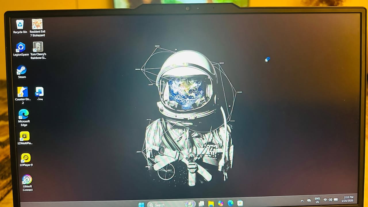The width and height of the screenshot is (368, 207).
Task: Select the Microsoft Edge desktop shortcut
Action: point(24,118)
